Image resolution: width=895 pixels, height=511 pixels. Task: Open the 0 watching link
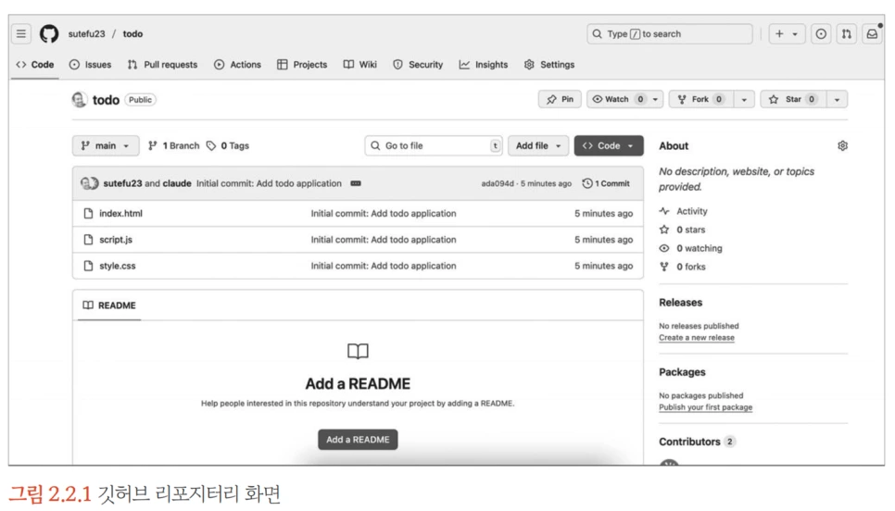pyautogui.click(x=691, y=248)
